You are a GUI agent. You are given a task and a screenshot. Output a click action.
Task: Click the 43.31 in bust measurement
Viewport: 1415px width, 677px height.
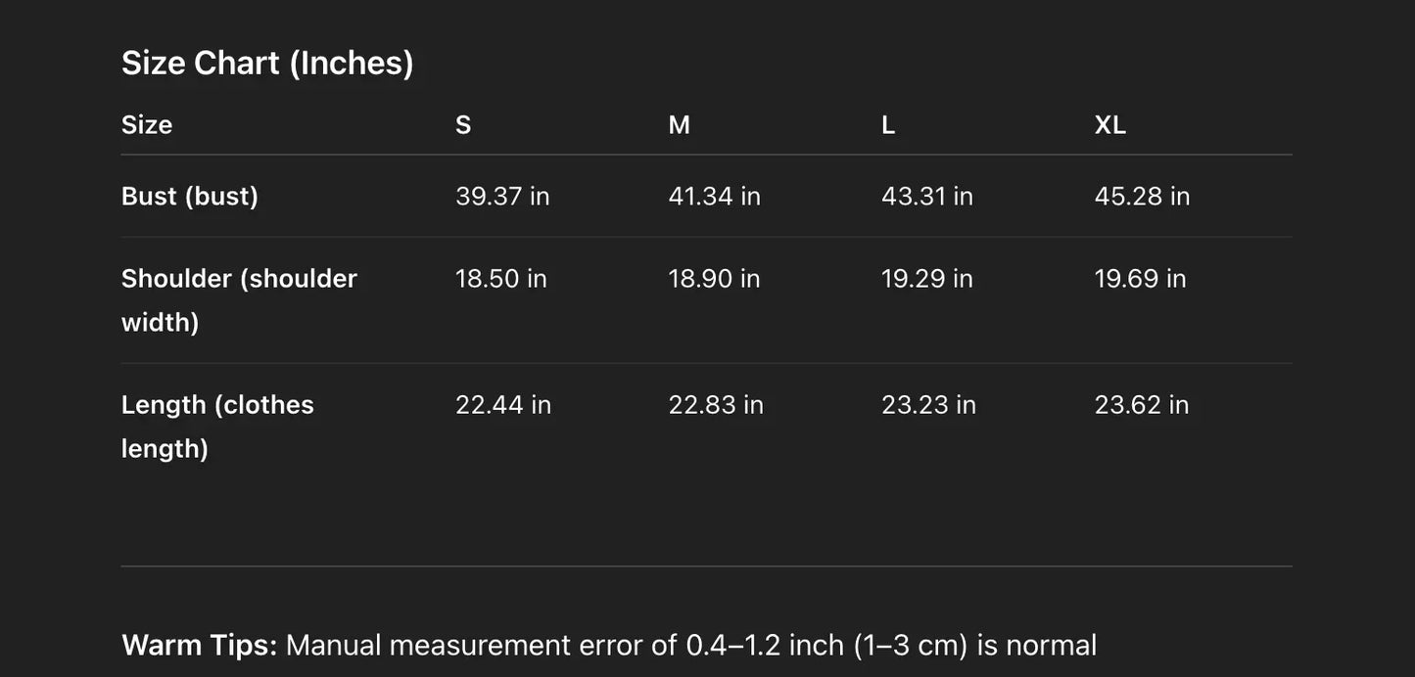pyautogui.click(x=926, y=196)
